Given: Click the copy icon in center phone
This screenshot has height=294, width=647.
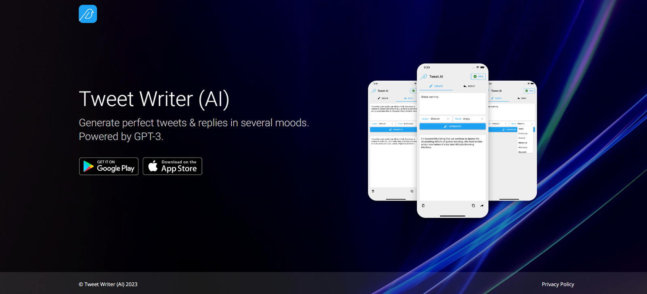Looking at the screenshot, I should [x=473, y=206].
